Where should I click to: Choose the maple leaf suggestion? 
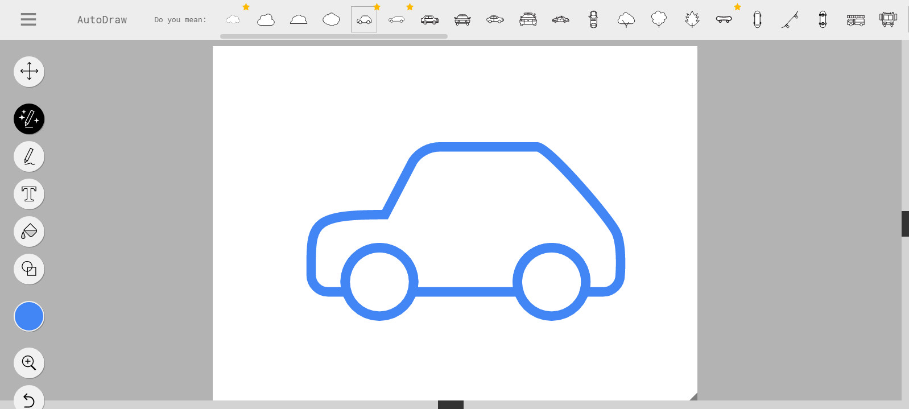point(692,20)
